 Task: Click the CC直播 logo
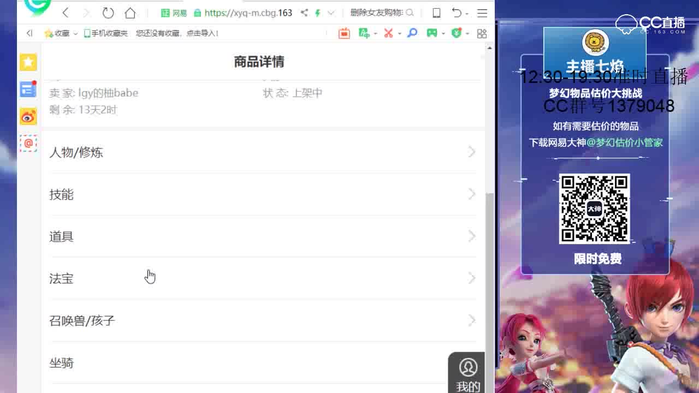coord(651,24)
